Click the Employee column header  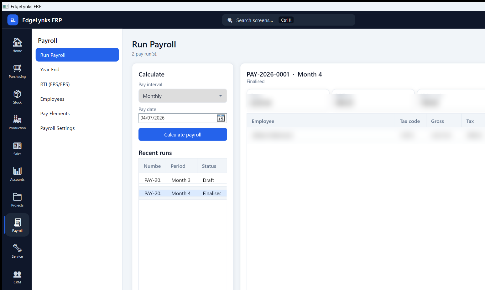tap(321, 121)
